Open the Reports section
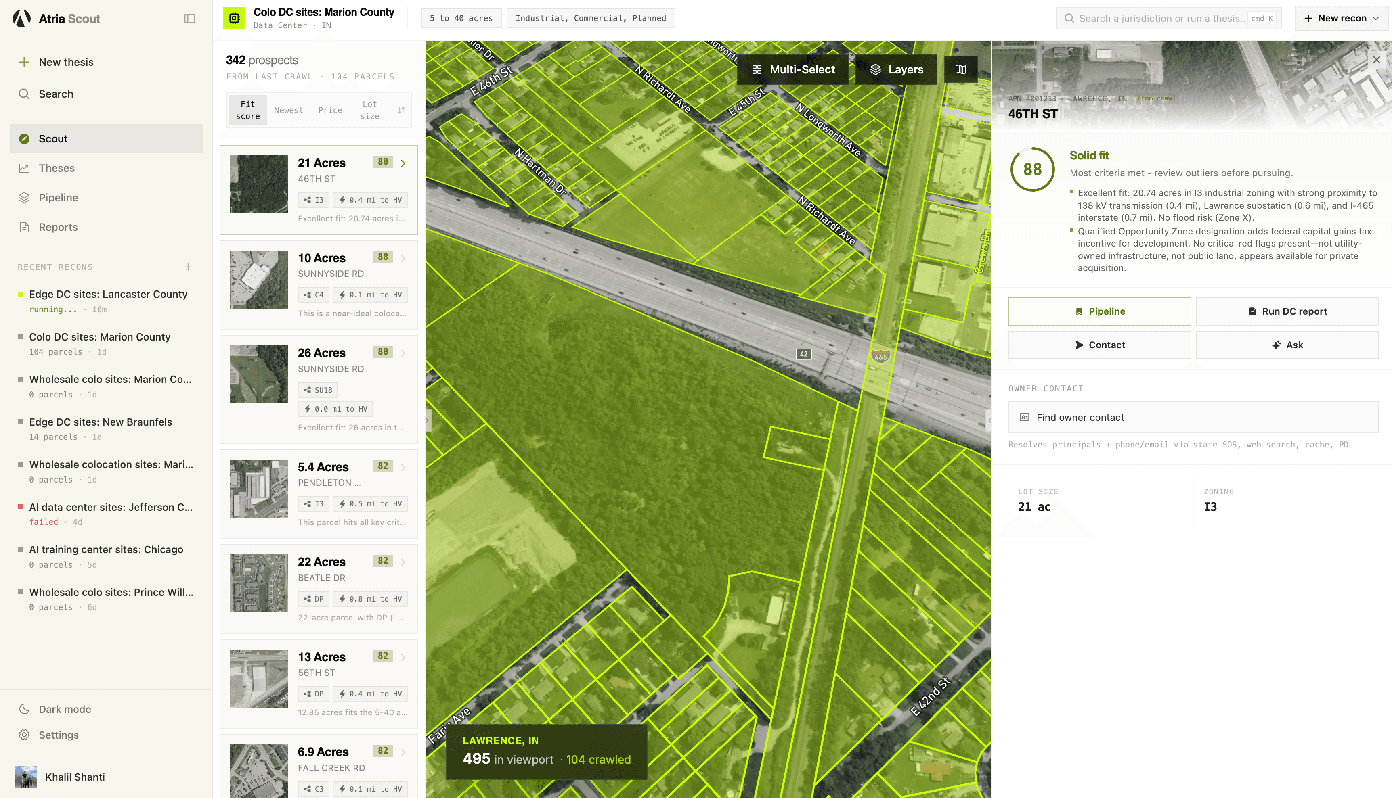The width and height of the screenshot is (1392, 798). 106,227
